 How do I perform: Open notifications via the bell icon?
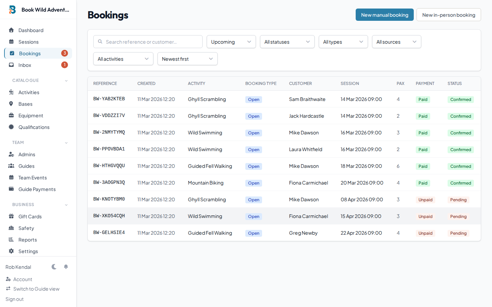point(66,267)
